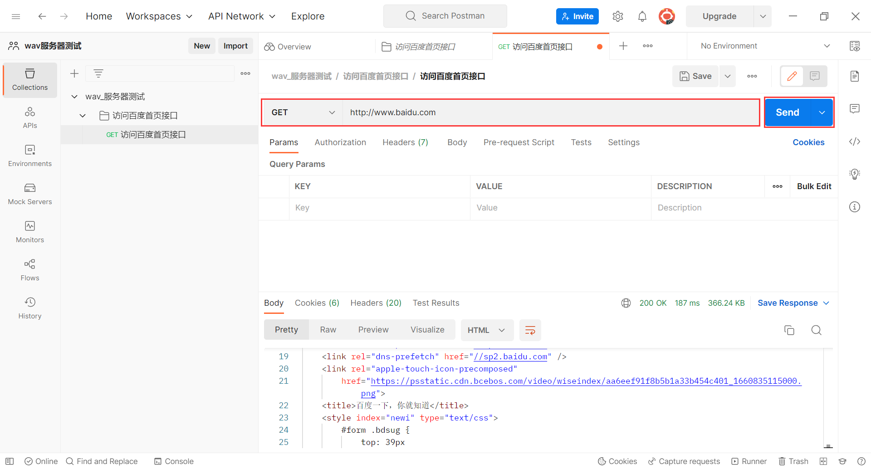Collapse the wav_服务器测试 collection
Screen dimensions: 871x469
(x=75, y=97)
